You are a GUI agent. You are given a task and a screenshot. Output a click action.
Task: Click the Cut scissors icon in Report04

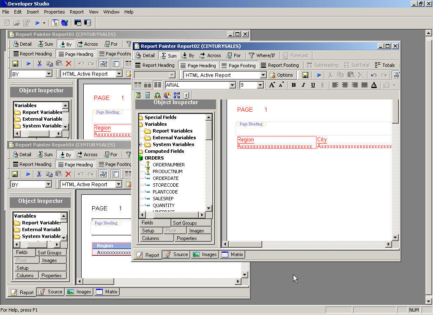coord(39,174)
